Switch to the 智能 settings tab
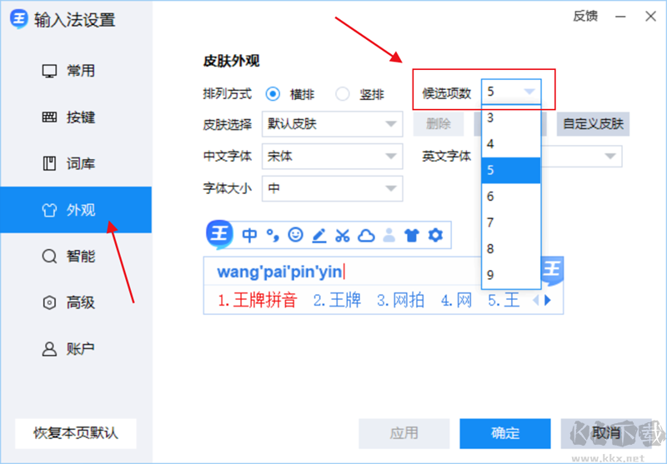667x464 pixels. (x=76, y=257)
